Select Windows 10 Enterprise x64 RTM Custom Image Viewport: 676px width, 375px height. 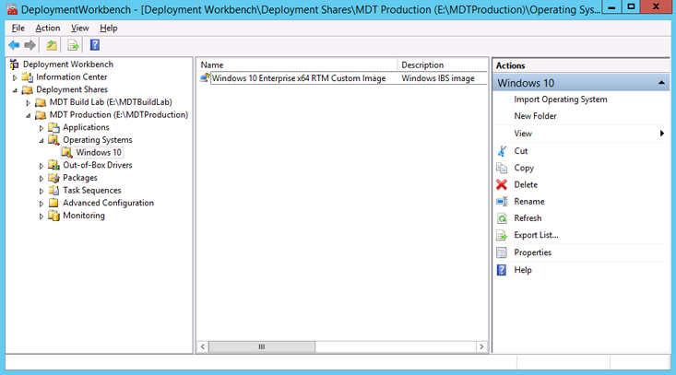click(x=298, y=79)
